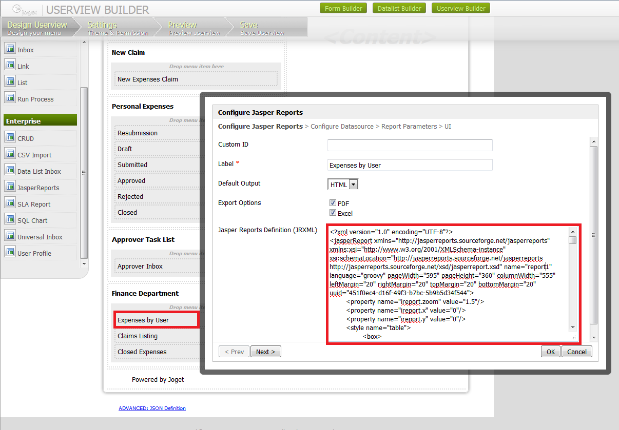Viewport: 619px width, 430px height.
Task: Open ADVANCED: JSON Definition link
Action: (152, 408)
